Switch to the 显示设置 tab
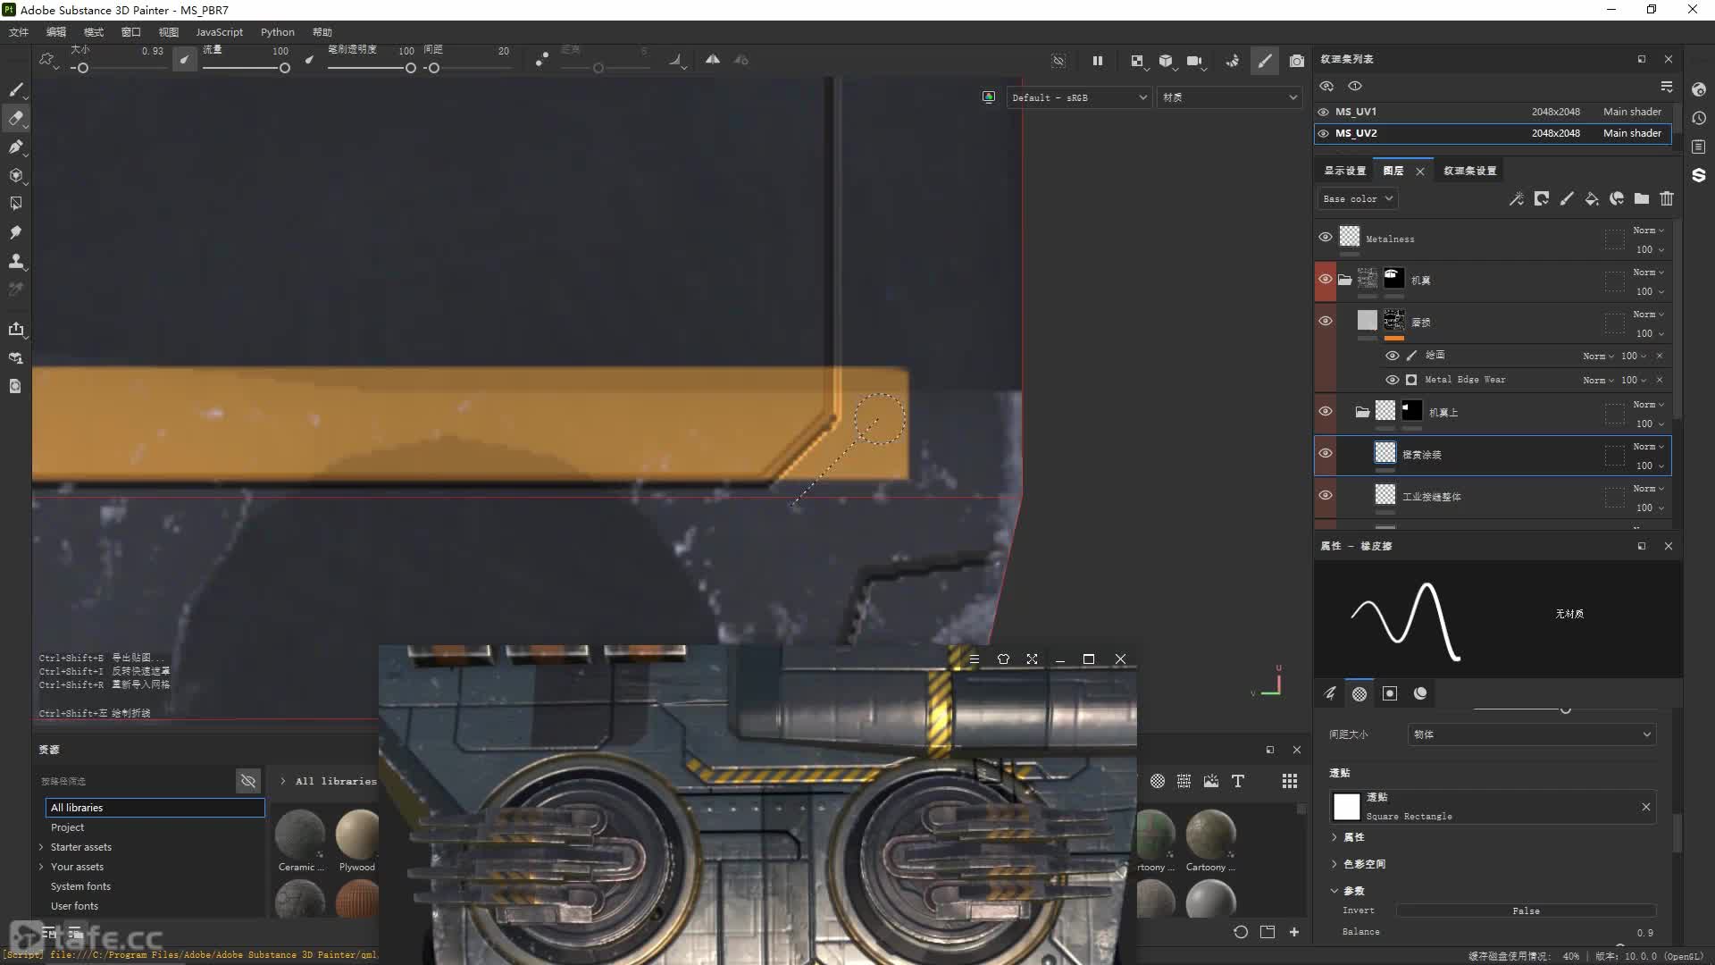 point(1344,171)
